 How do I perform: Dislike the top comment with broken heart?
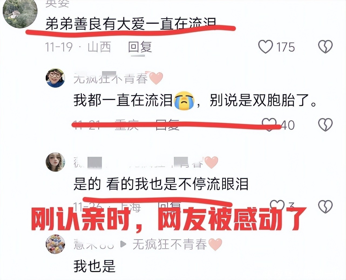click(325, 47)
